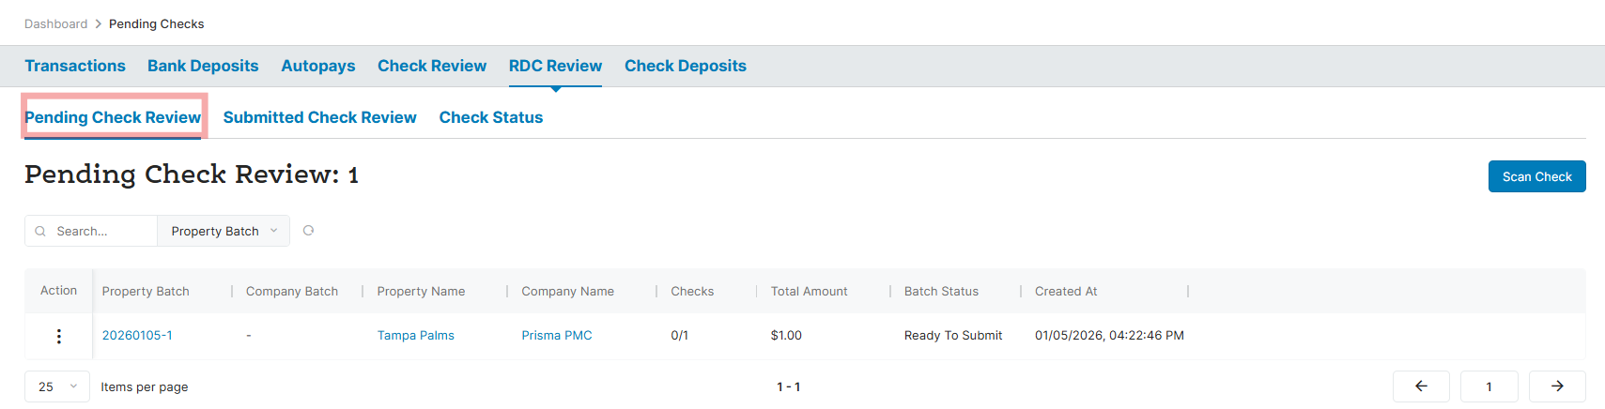The image size is (1605, 409).
Task: Click the Dashboard breadcrumb link
Action: pos(55,24)
